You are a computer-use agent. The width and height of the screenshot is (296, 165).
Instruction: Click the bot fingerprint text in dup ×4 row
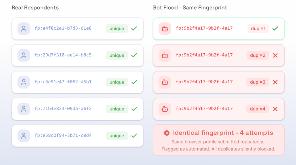pyautogui.click(x=204, y=109)
